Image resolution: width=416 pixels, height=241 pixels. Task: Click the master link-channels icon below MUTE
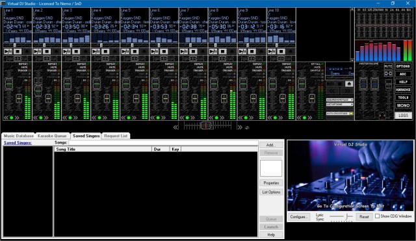pos(388,73)
